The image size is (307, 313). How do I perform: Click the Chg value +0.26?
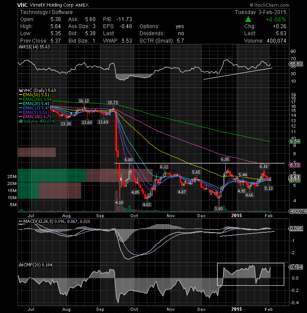[279, 26]
